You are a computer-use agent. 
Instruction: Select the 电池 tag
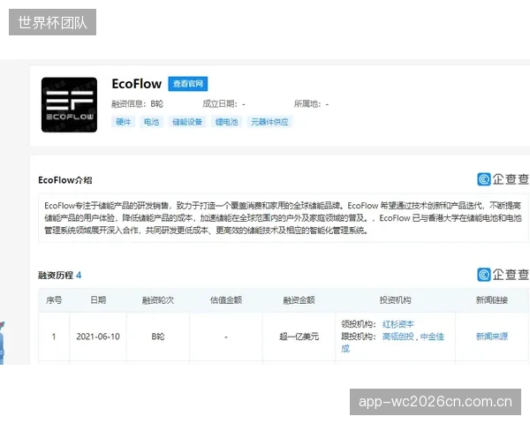151,122
